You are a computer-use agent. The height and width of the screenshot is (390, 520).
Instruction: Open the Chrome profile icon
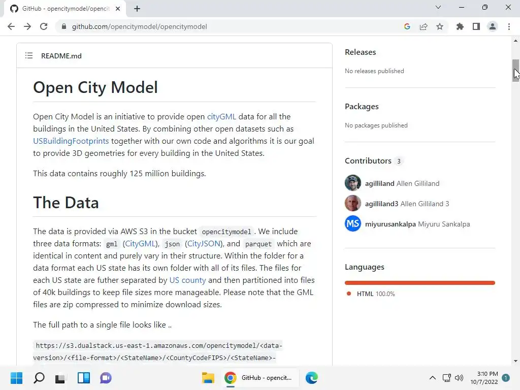click(493, 26)
